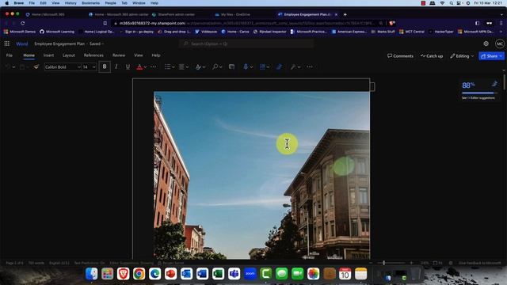Screen dimensions: 507x285
Task: Click the Dictate microphone icon
Action: pyautogui.click(x=246, y=66)
